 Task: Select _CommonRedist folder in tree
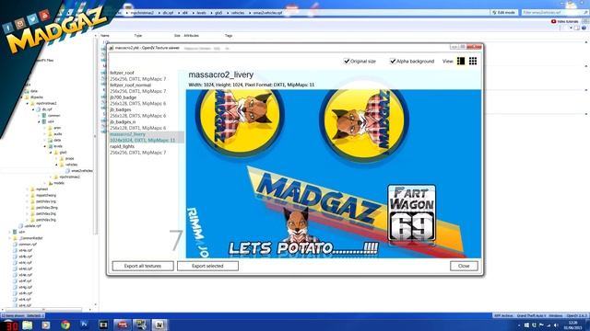tap(30, 238)
